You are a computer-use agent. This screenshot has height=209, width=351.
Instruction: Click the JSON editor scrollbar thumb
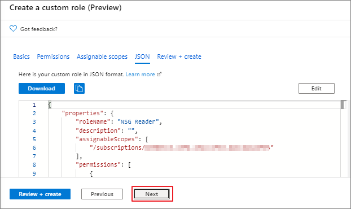343,105
